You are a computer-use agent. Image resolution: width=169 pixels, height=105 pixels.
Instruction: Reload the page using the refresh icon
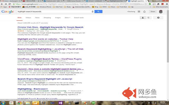point(10,4)
